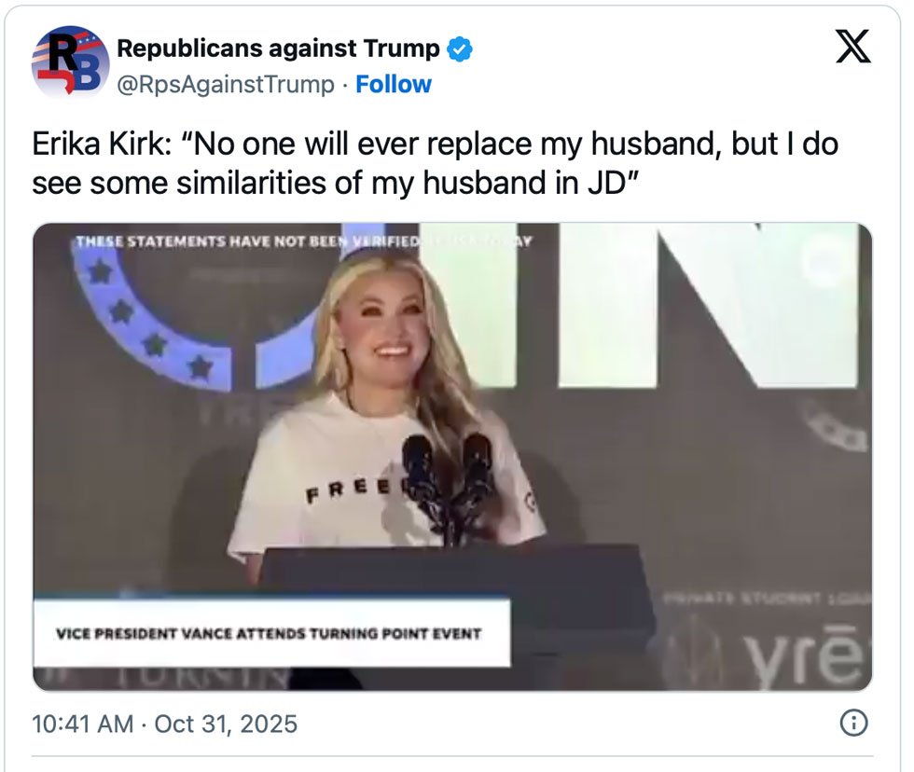Screen dimensions: 914x772
Task: Click the "Vice President Vance Attends" caption banner
Action: click(x=270, y=634)
